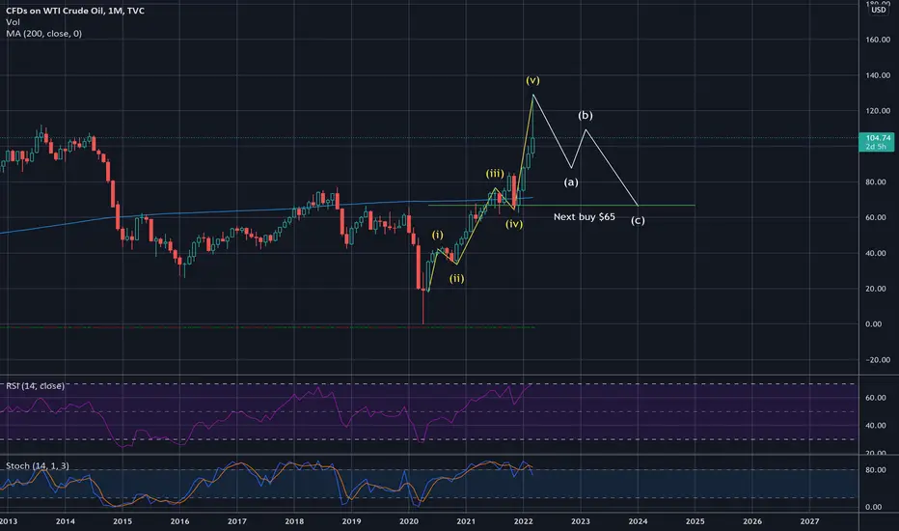
Task: Click the 2022 label on time axis
Action: [x=523, y=521]
